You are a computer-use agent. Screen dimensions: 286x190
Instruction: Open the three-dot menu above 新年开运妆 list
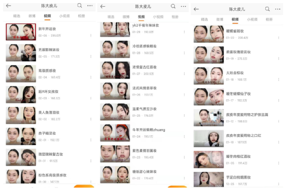(x=90, y=6)
